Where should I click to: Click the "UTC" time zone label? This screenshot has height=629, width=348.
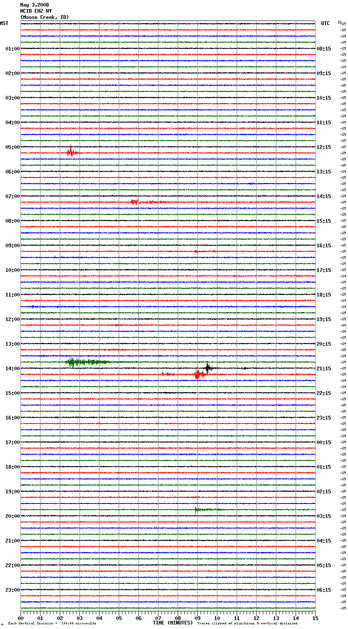[x=325, y=23]
